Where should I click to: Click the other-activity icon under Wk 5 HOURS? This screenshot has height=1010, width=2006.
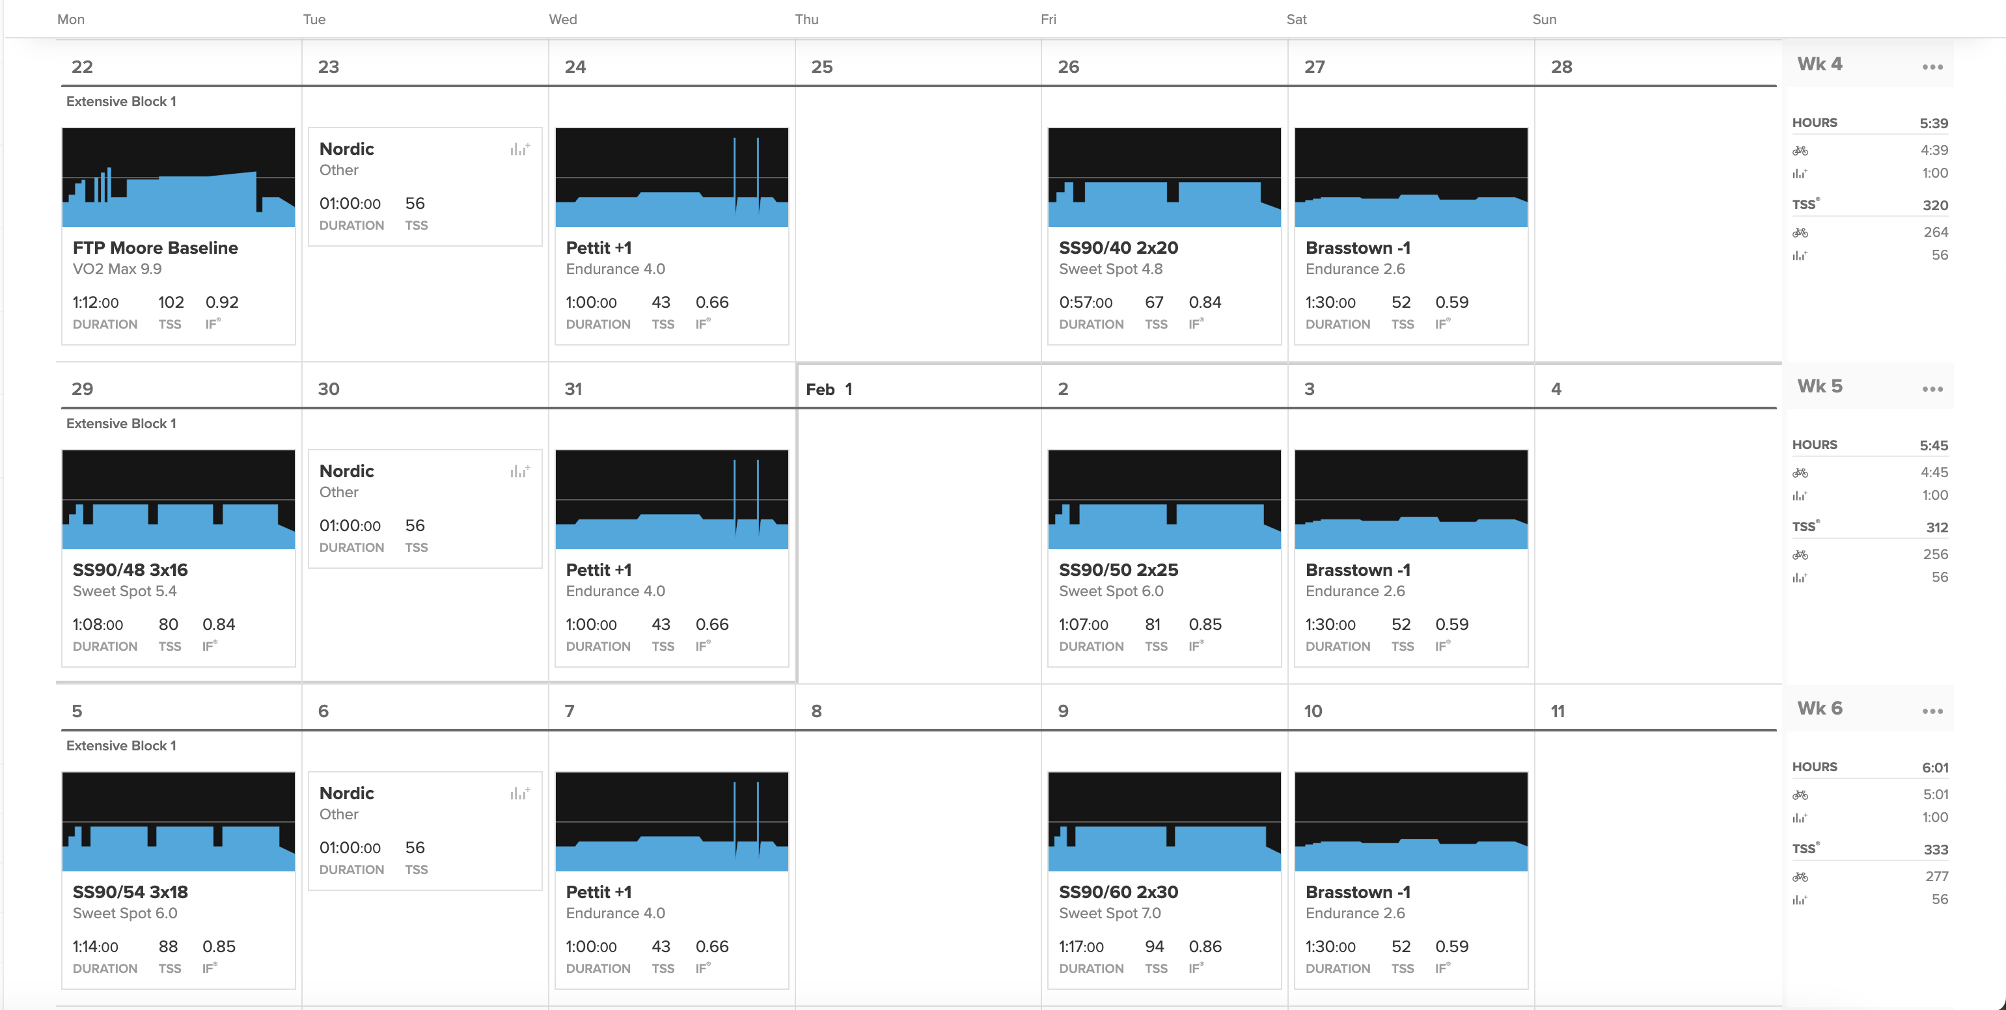click(1800, 495)
